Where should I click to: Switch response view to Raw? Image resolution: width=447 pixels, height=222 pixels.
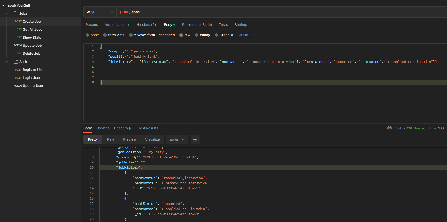pos(110,139)
